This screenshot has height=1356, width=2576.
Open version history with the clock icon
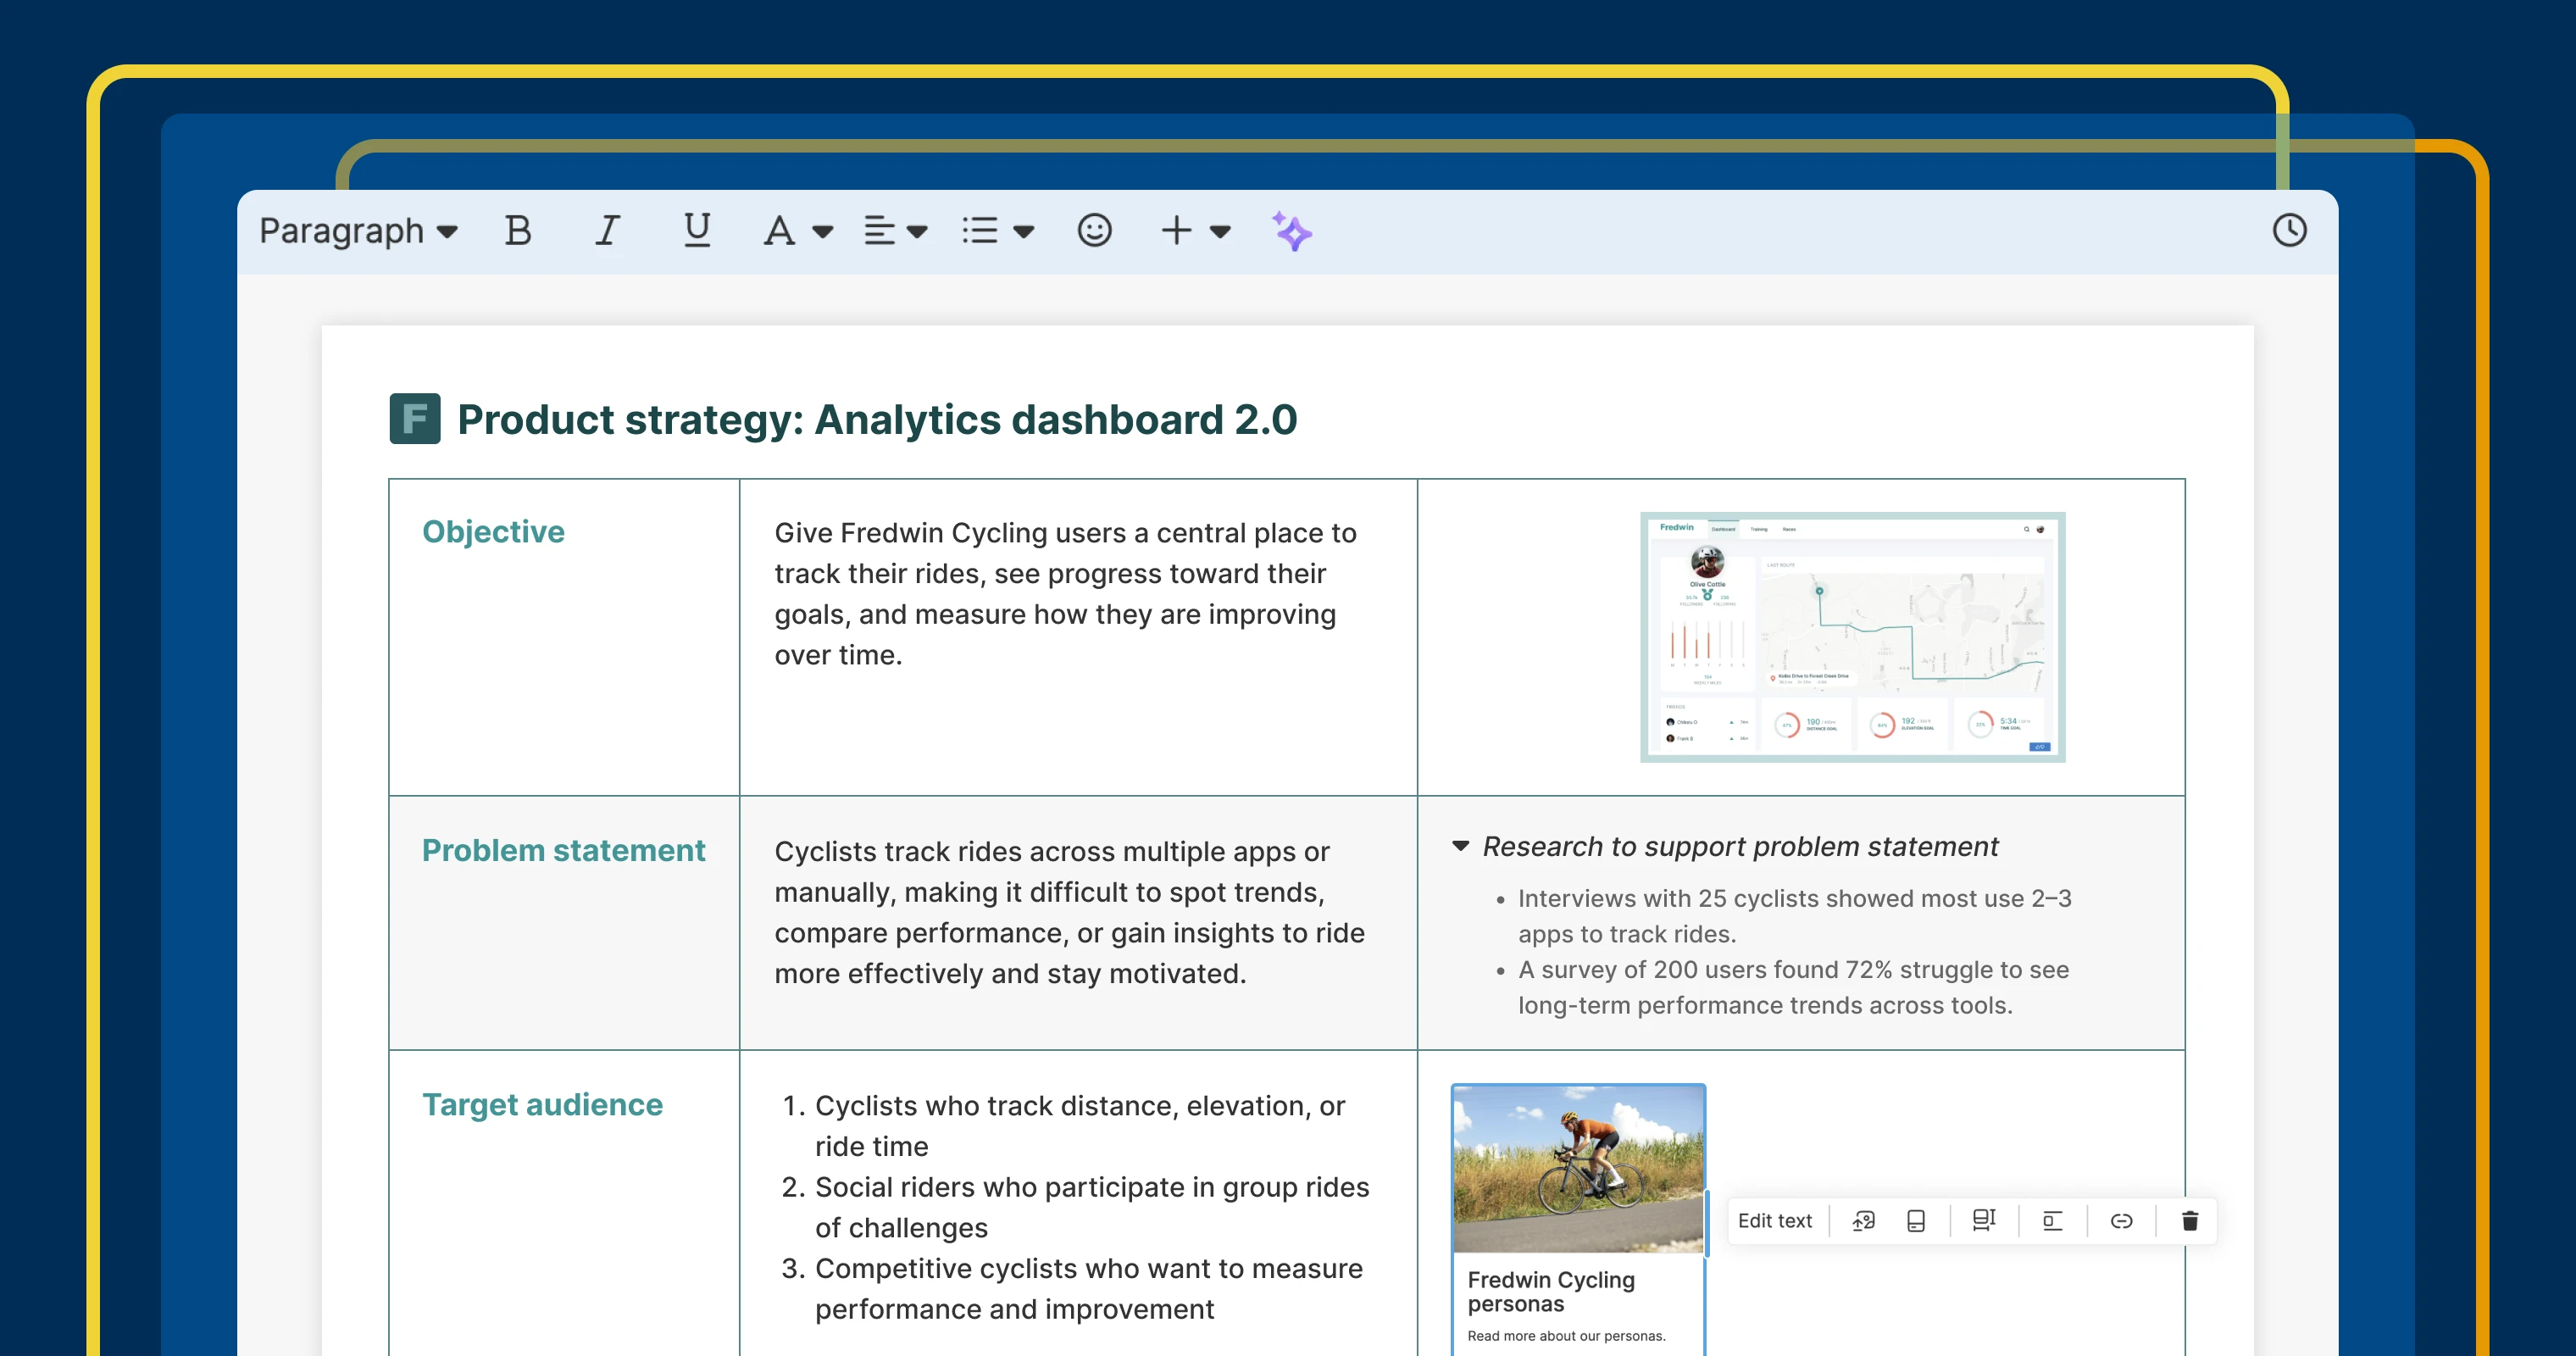[x=2289, y=231]
